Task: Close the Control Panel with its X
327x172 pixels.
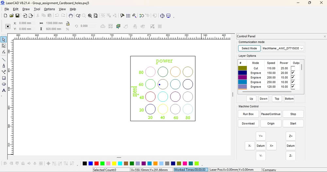Action: [x=325, y=37]
